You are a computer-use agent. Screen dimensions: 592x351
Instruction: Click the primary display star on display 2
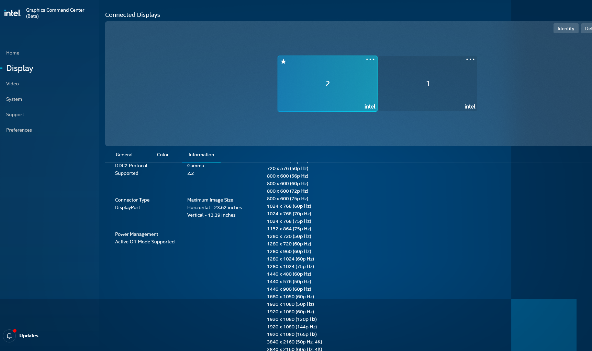[x=283, y=62]
